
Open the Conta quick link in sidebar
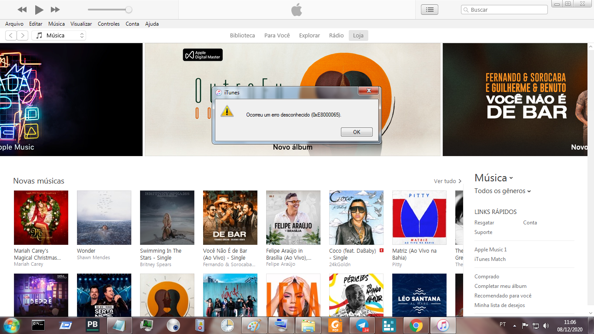pyautogui.click(x=530, y=223)
